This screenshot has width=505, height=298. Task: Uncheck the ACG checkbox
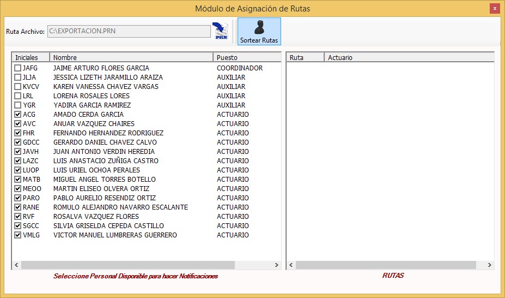(x=18, y=115)
